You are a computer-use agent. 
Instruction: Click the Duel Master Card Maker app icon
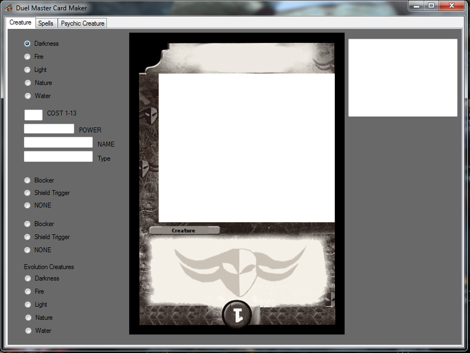(8, 8)
